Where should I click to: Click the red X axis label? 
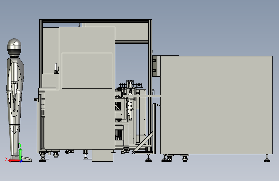coord(6,159)
